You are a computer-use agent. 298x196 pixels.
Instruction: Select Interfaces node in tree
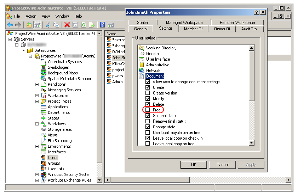click(x=57, y=152)
